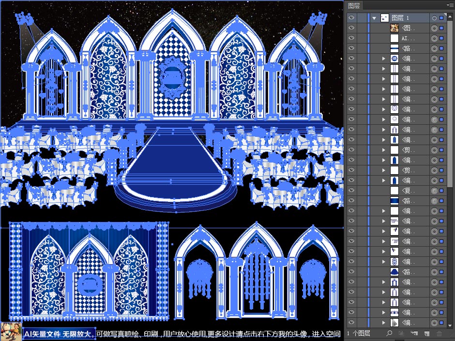Click the '1 个图层' status text
The height and width of the screenshot is (341, 455).
(358, 333)
